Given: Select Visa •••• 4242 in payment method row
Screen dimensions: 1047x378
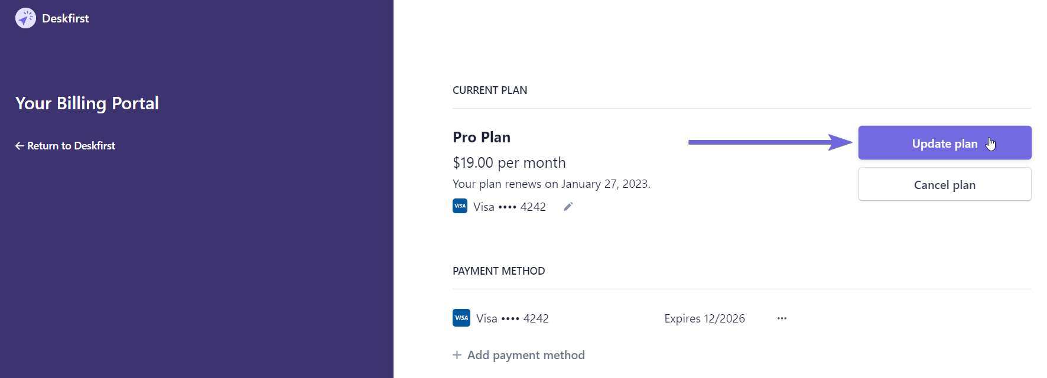Looking at the screenshot, I should [x=512, y=318].
